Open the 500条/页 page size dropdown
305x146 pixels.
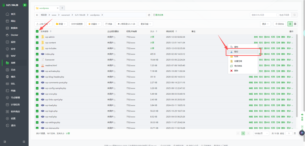coord(261,134)
